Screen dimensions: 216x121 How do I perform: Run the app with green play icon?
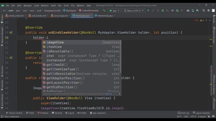click(x=148, y=10)
